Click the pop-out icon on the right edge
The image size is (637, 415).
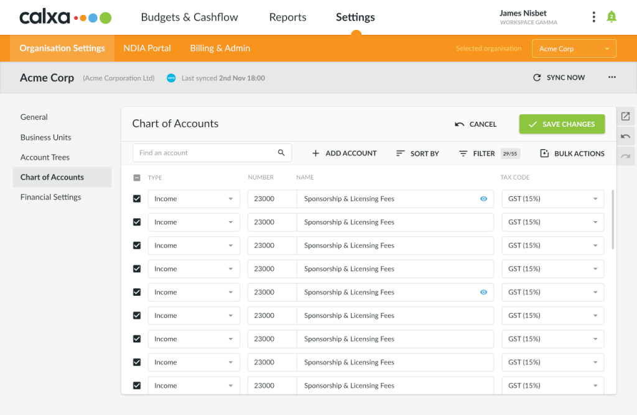point(625,116)
